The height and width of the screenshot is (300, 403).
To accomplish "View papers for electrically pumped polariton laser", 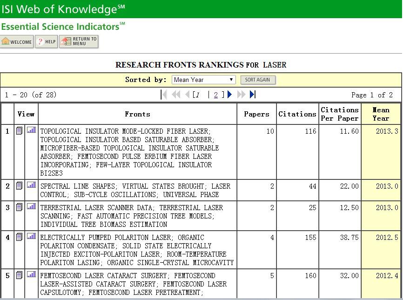I will [x=19, y=237].
